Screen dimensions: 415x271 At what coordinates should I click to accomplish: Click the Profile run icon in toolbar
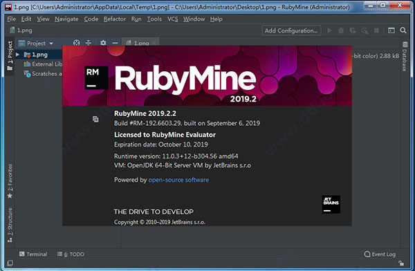(x=365, y=30)
